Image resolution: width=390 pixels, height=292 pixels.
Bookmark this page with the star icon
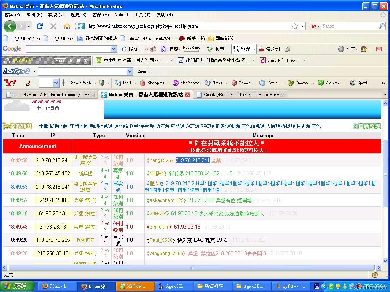pos(294,26)
